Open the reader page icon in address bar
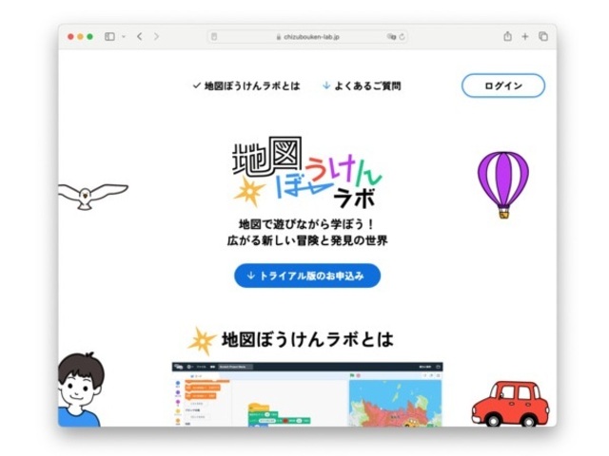The image size is (609, 456). tap(214, 37)
